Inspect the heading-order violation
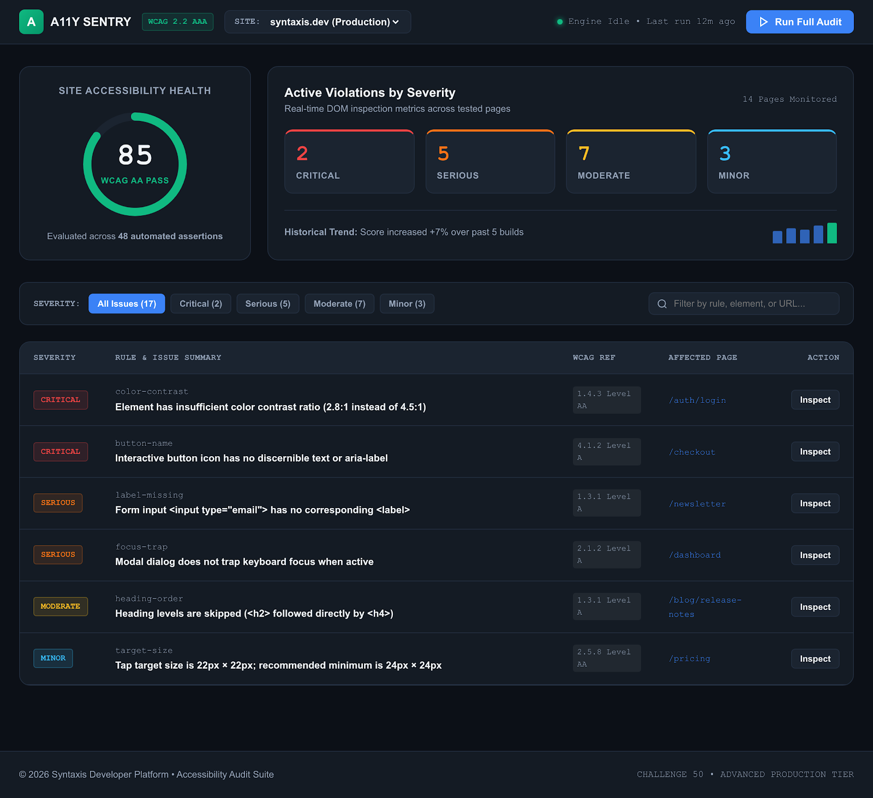The height and width of the screenshot is (798, 873). click(815, 607)
